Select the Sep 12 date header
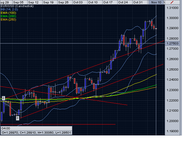 (35, 2)
